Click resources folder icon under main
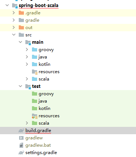 (35, 72)
